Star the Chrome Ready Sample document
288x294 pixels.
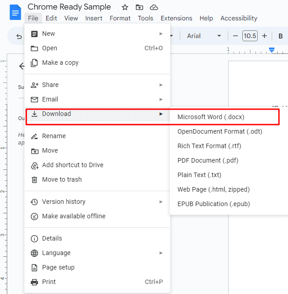(x=125, y=8)
